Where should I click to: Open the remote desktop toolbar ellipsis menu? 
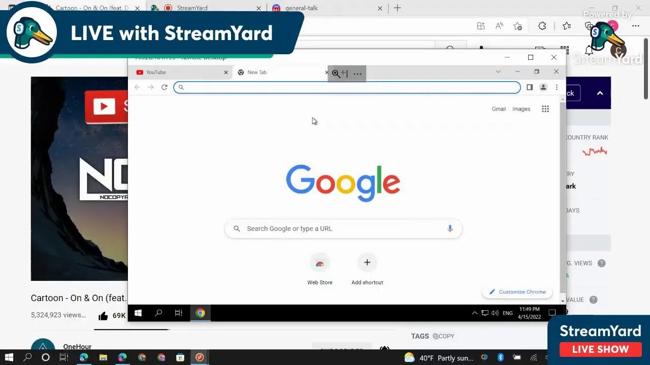tap(357, 74)
